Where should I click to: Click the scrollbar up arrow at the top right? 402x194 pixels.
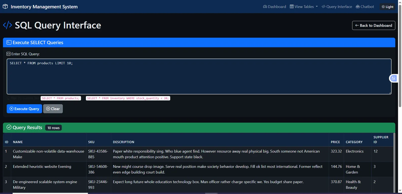pos(400,2)
